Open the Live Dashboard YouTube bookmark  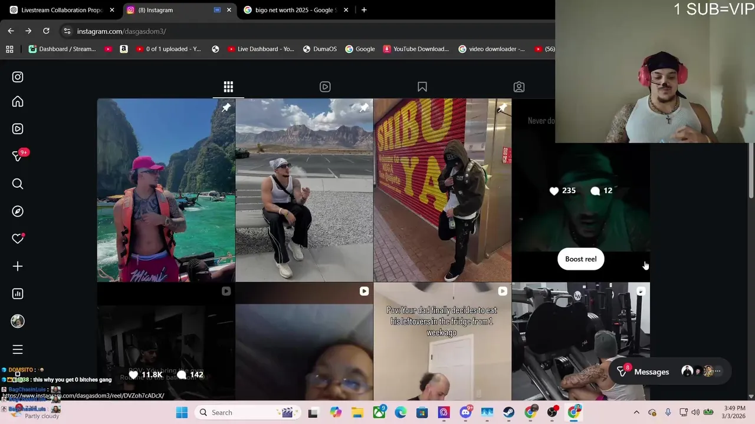pyautogui.click(x=260, y=49)
